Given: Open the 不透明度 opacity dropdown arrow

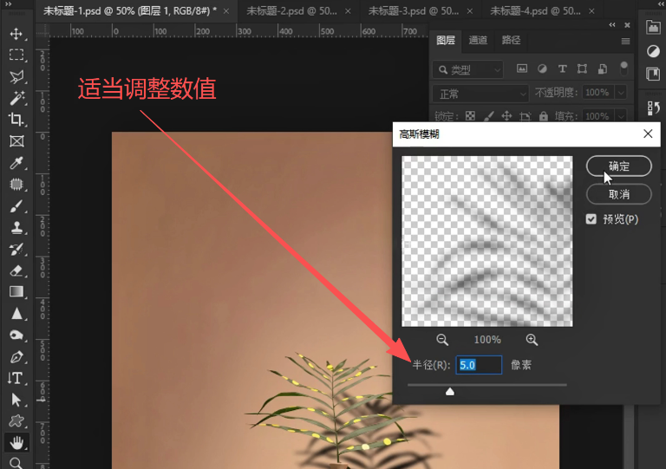Looking at the screenshot, I should click(x=621, y=93).
